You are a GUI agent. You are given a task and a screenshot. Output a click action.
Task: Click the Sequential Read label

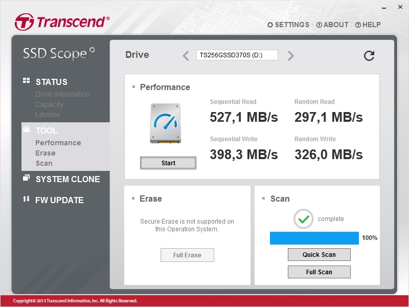click(233, 102)
